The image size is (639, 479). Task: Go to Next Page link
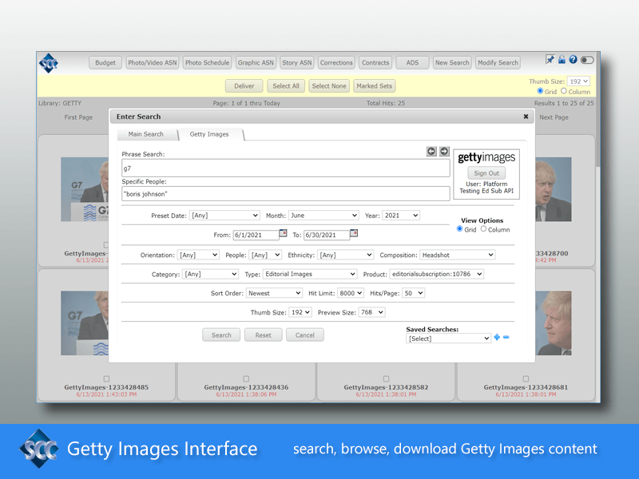[554, 117]
